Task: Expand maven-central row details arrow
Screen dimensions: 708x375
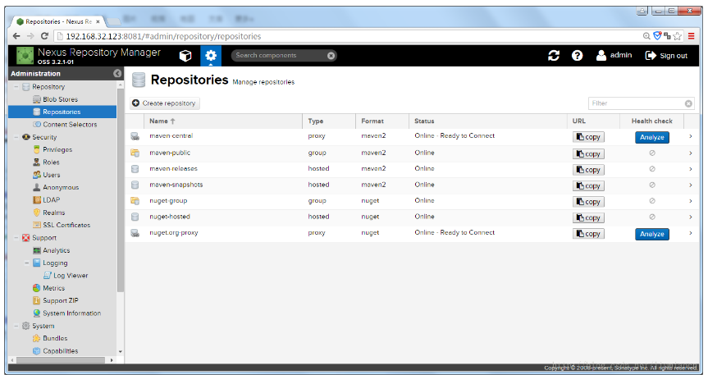Action: click(x=691, y=136)
